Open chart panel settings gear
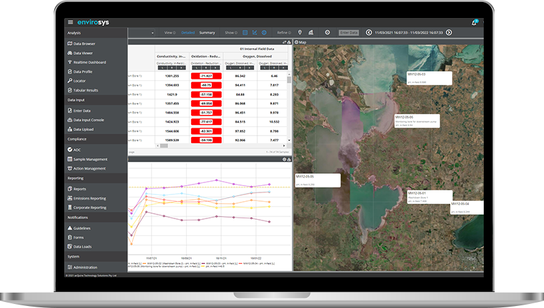The width and height of the screenshot is (544, 308). point(284,159)
